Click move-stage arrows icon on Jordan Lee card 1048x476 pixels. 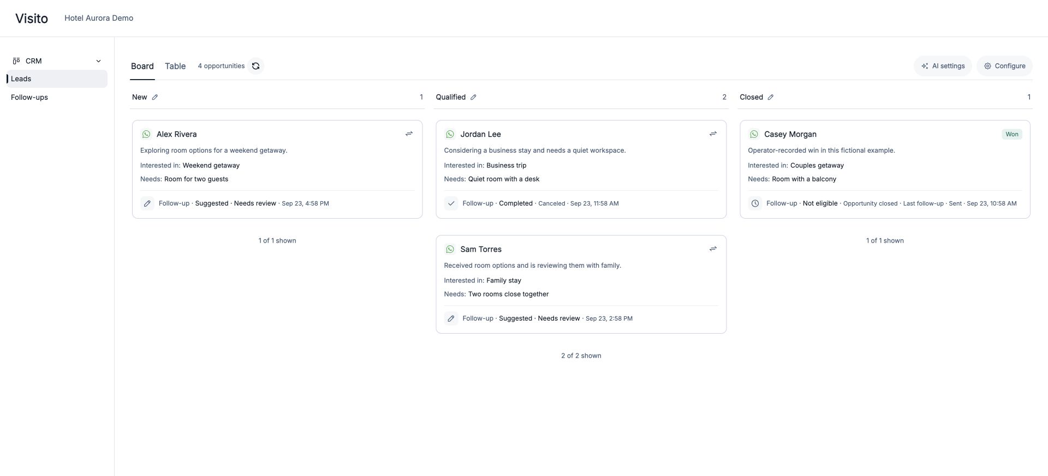(x=713, y=134)
